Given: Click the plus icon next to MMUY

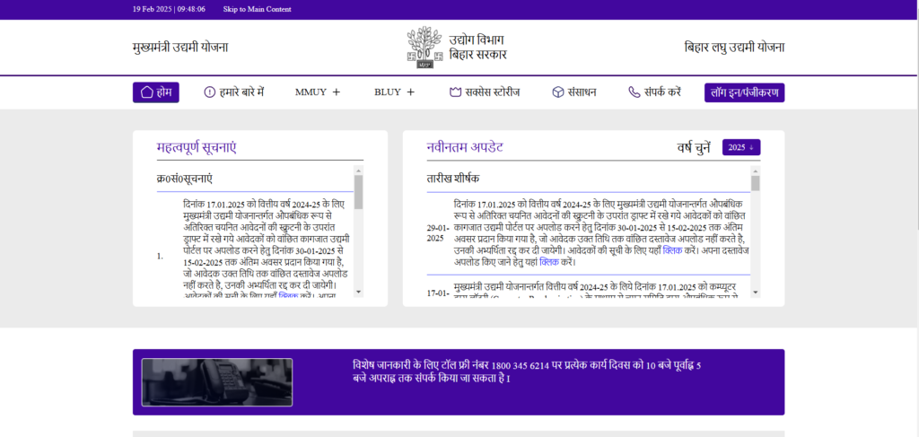Looking at the screenshot, I should point(336,92).
